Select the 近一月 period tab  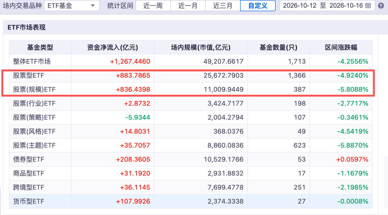[x=188, y=5]
